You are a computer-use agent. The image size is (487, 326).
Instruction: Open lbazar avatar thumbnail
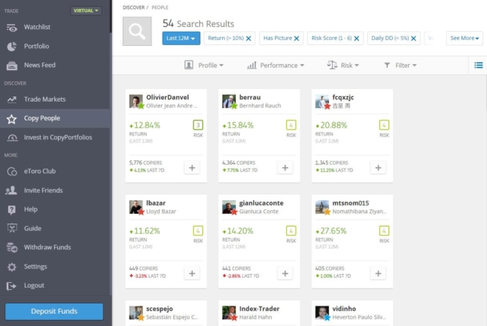136,207
